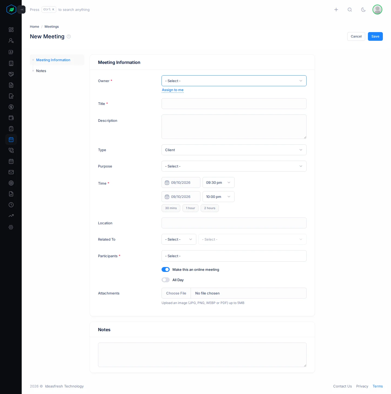Click the Assign to me link
391x394 pixels.
(x=173, y=90)
